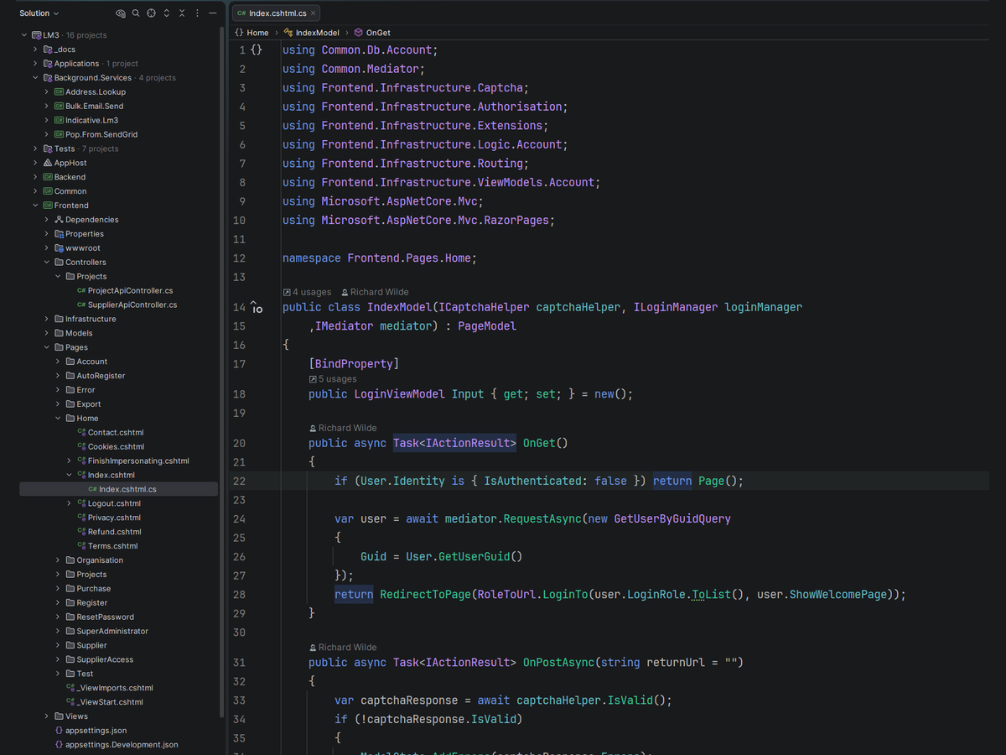Open the Terms.cshtml file icon
This screenshot has width=1006, height=755.
(81, 546)
